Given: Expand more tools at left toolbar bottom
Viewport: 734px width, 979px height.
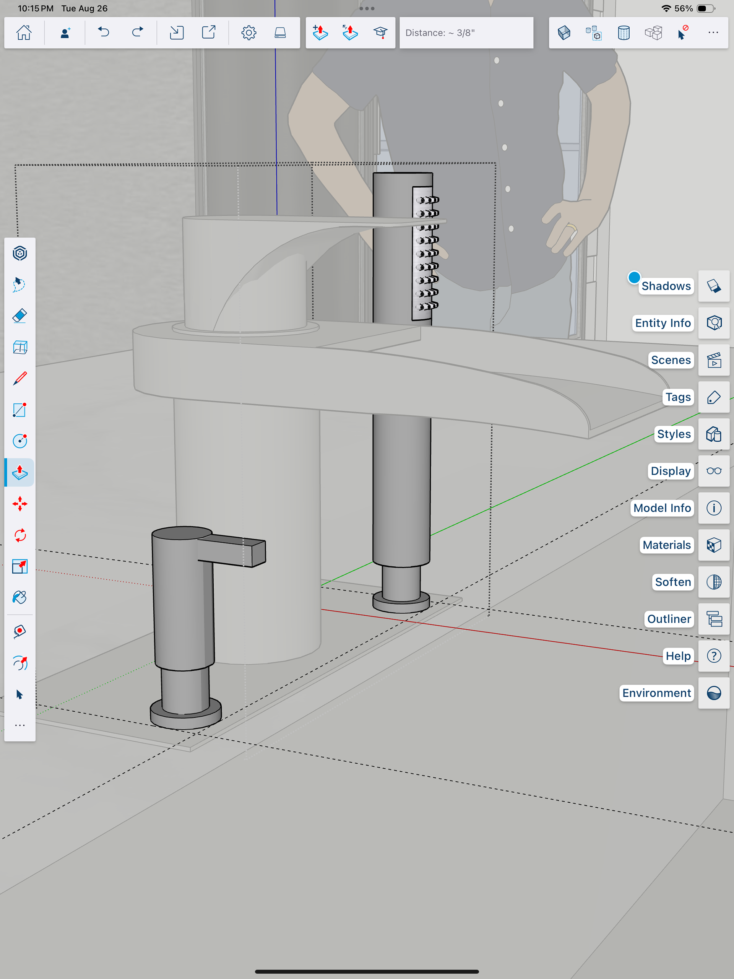Looking at the screenshot, I should click(x=20, y=725).
